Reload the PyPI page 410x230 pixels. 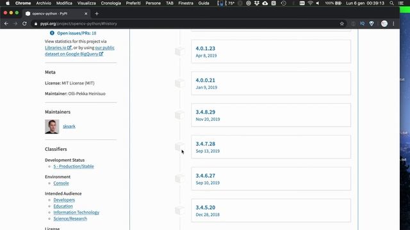24,24
